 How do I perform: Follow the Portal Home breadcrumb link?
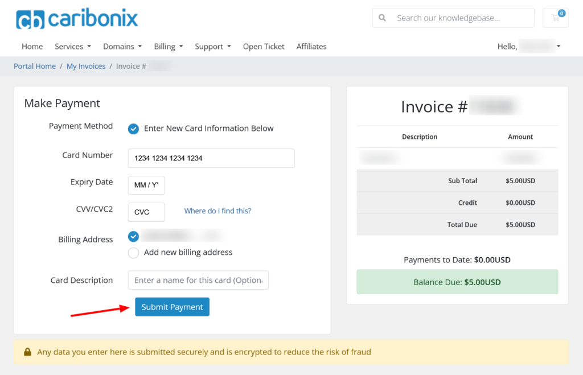click(35, 67)
